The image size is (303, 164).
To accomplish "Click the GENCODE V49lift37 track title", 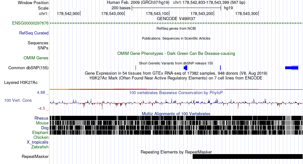I will pos(176,19).
